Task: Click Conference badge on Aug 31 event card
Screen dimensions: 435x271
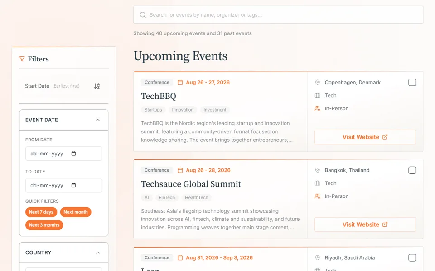Action: coord(157,258)
